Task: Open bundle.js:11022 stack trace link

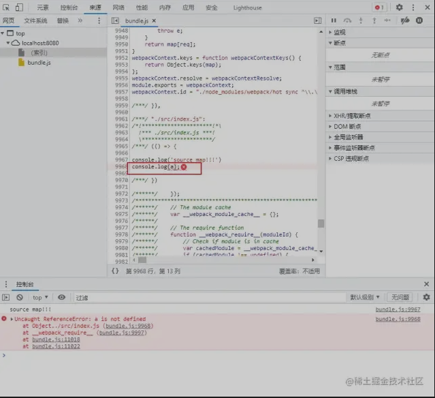Action: [x=56, y=346]
